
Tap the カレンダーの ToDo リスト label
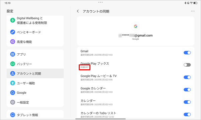pos(98,113)
